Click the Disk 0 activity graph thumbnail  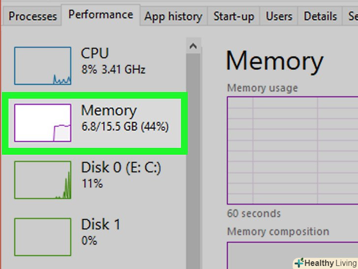[x=43, y=180]
